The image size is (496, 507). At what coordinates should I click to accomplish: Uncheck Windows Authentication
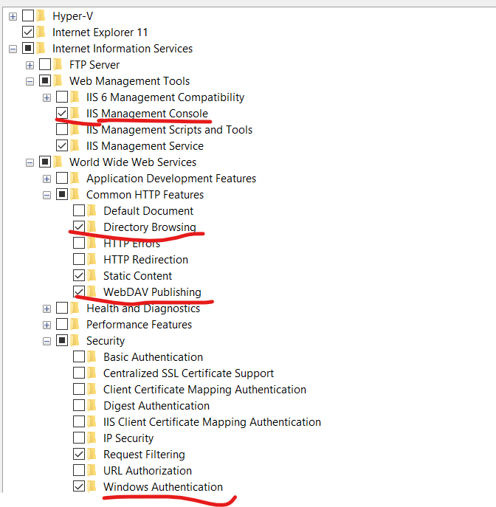point(79,486)
